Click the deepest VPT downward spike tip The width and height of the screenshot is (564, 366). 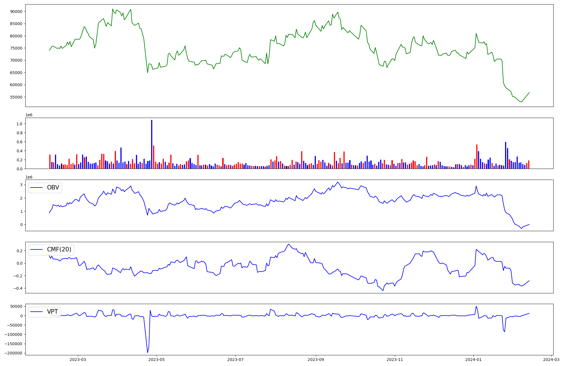click(147, 353)
